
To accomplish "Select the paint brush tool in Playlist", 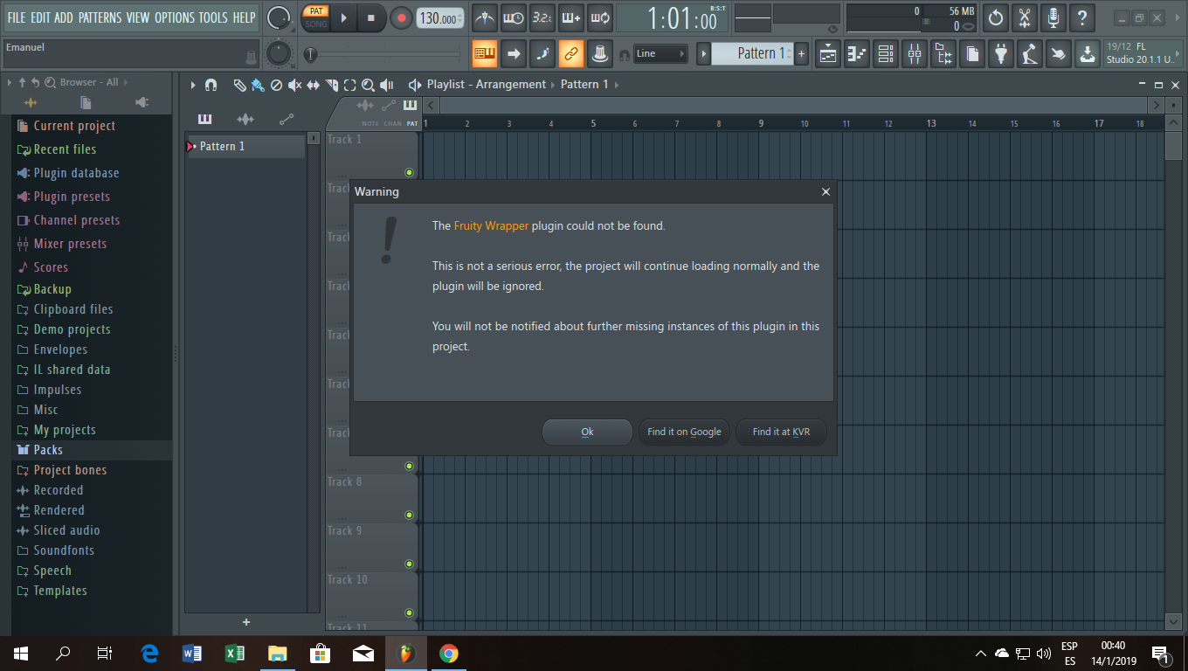I will pyautogui.click(x=258, y=85).
